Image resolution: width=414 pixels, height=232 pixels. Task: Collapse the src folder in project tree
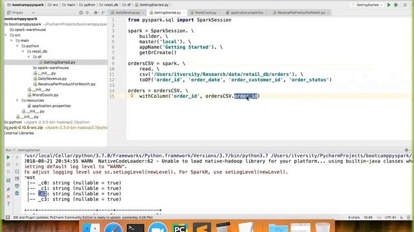[x=6, y=35]
